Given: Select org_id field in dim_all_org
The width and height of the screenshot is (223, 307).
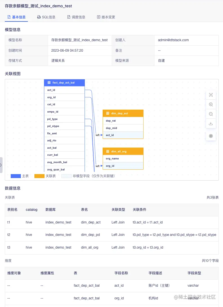Looking at the screenshot, I should 123,166.
